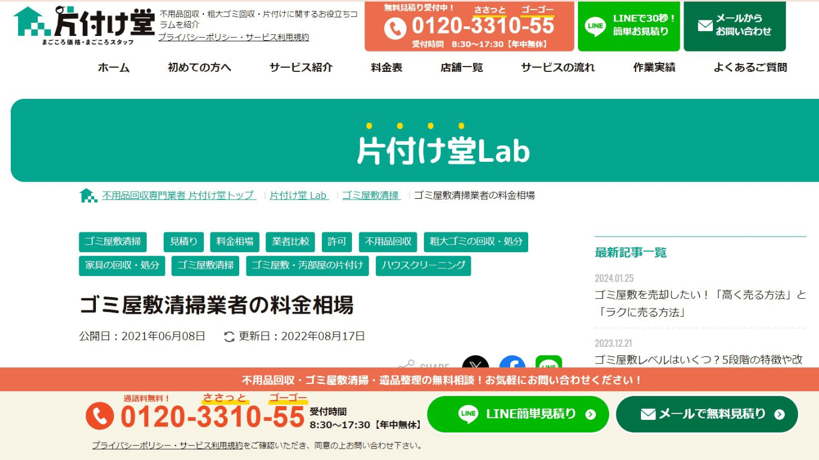Viewport: 819px width, 460px height.
Task: Go to 片付け堂 Lab breadcrumb link
Action: [299, 195]
